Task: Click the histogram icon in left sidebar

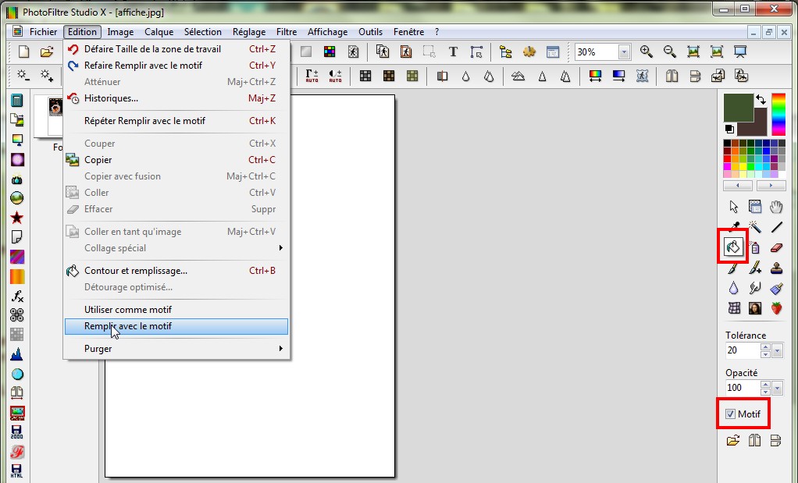Action: [x=17, y=354]
